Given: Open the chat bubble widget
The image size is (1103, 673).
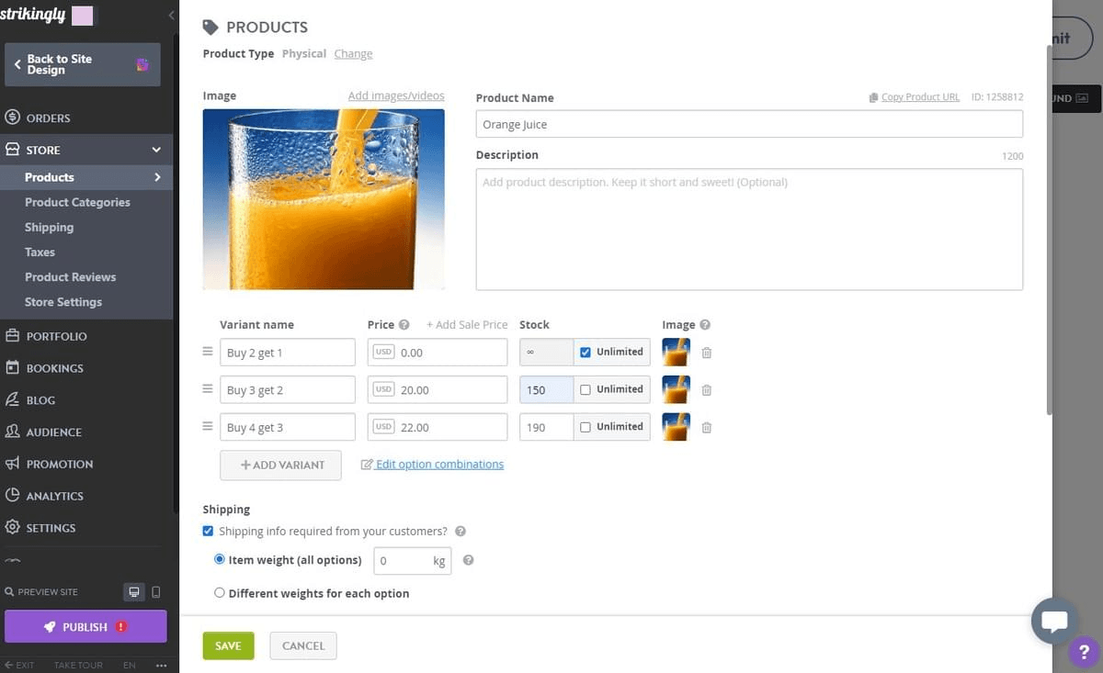Looking at the screenshot, I should point(1054,621).
